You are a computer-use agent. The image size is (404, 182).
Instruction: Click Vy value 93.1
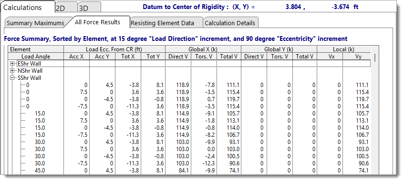363,142
